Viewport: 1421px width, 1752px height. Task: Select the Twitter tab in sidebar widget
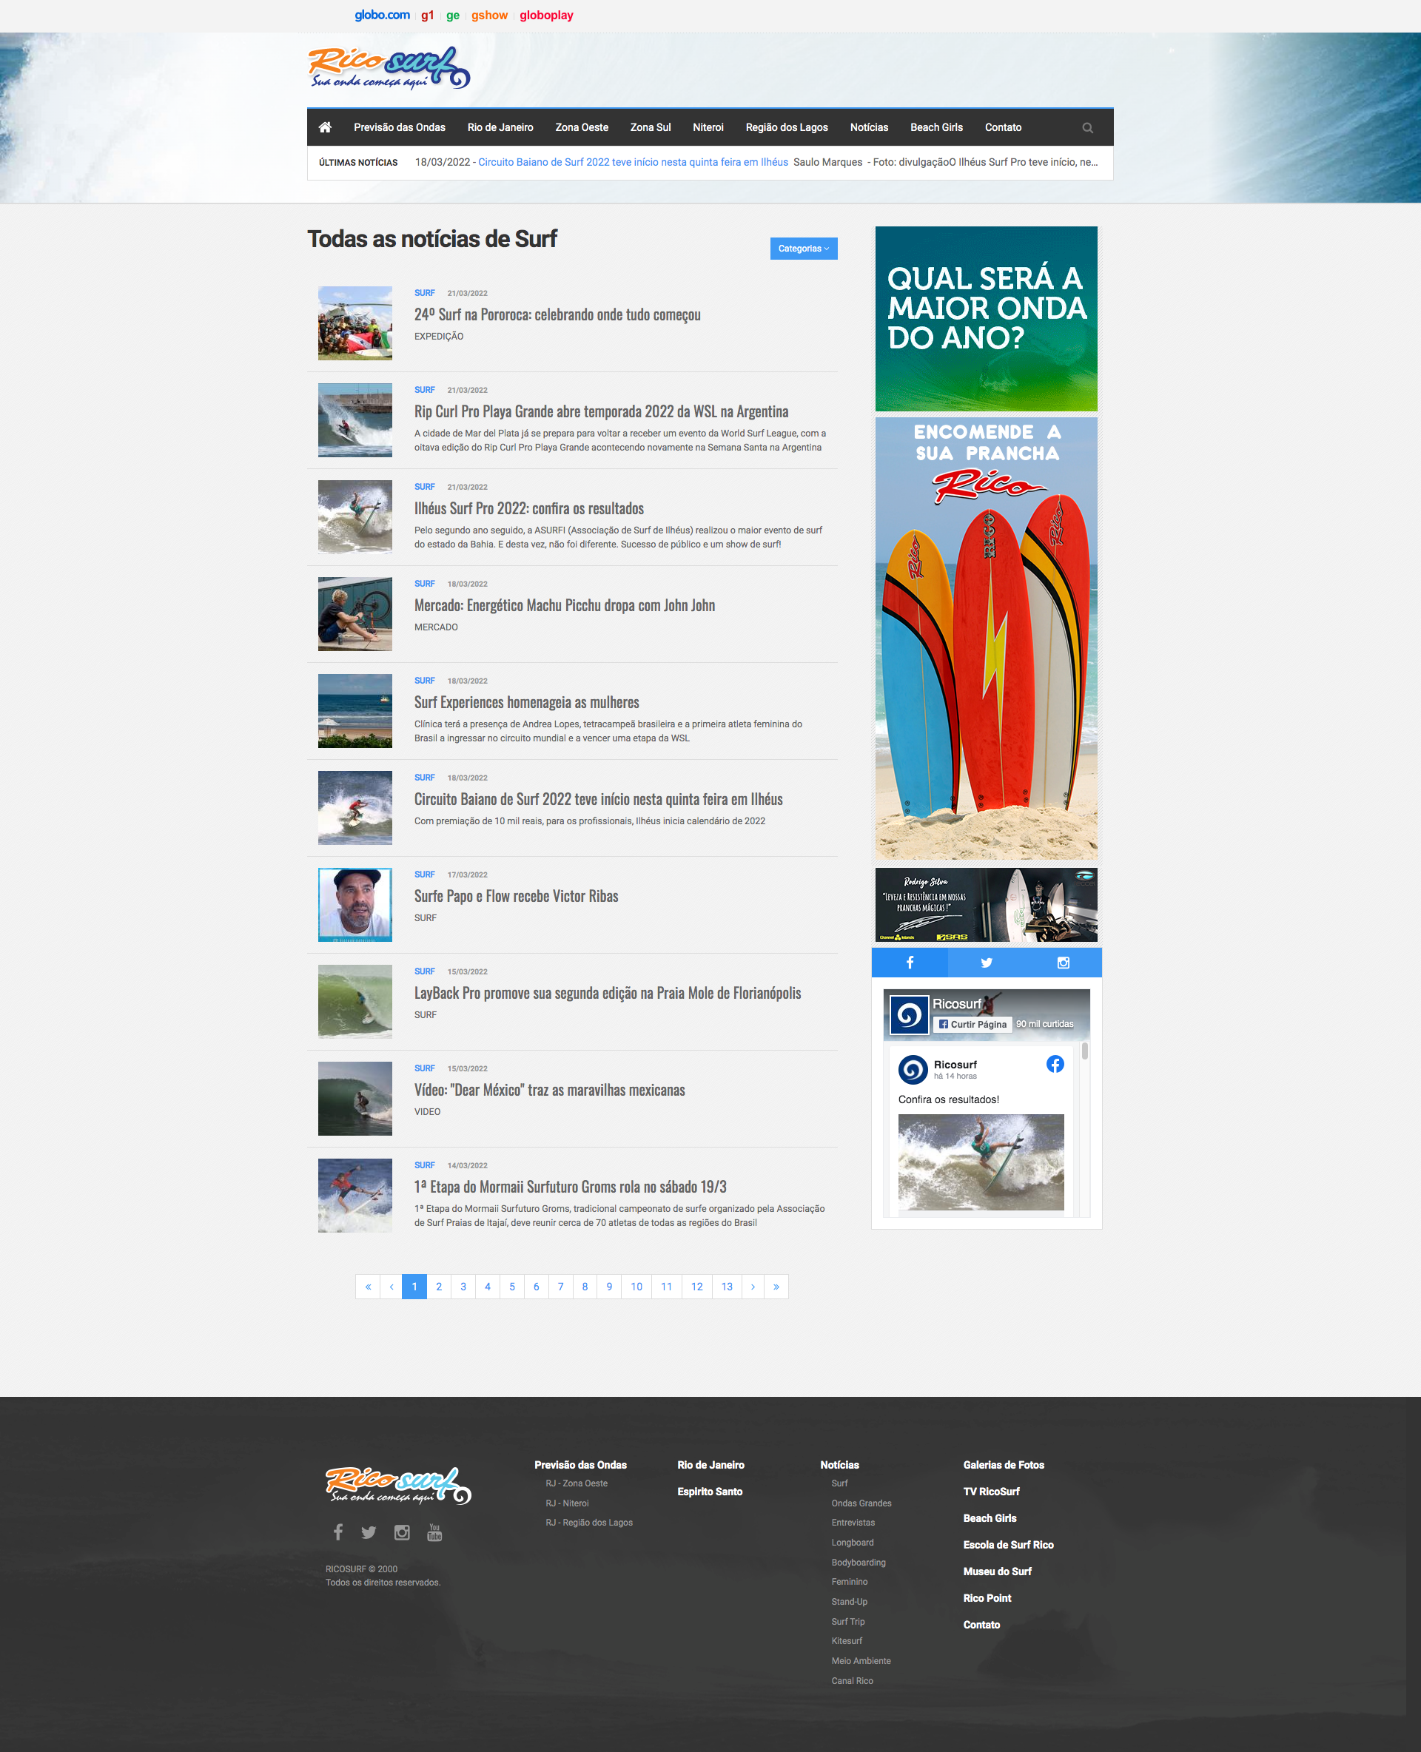986,963
